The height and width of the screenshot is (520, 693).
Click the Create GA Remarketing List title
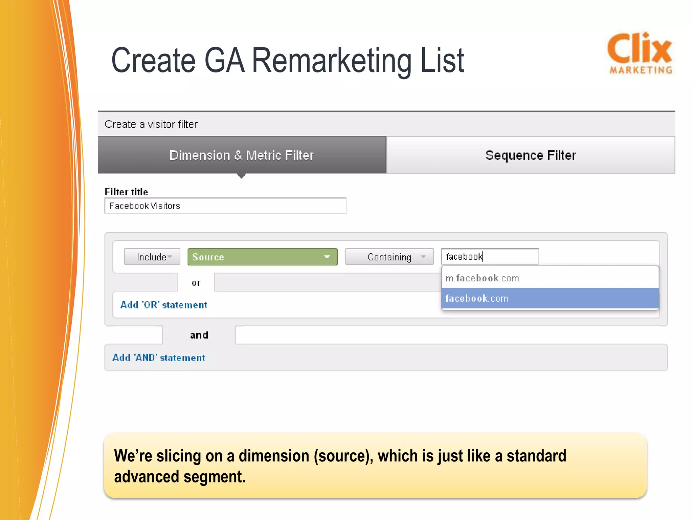(x=288, y=61)
